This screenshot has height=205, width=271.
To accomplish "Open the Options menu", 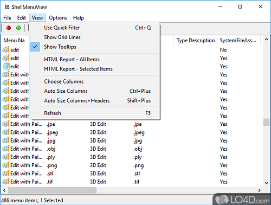I will (x=58, y=18).
